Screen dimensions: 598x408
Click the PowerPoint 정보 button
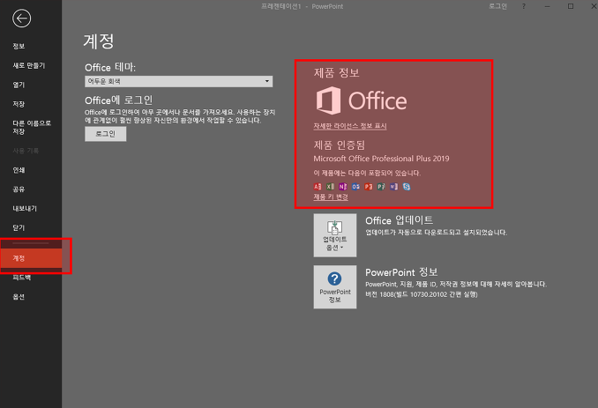335,287
